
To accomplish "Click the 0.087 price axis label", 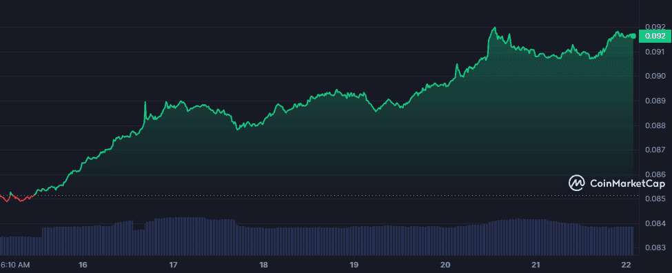I will pyautogui.click(x=655, y=150).
